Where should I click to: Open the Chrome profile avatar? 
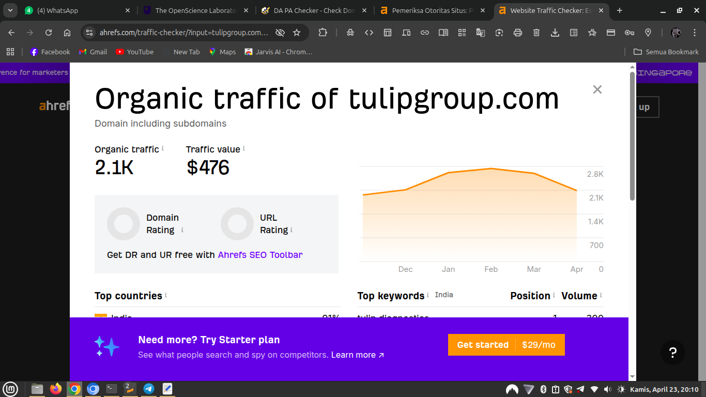[x=676, y=33]
